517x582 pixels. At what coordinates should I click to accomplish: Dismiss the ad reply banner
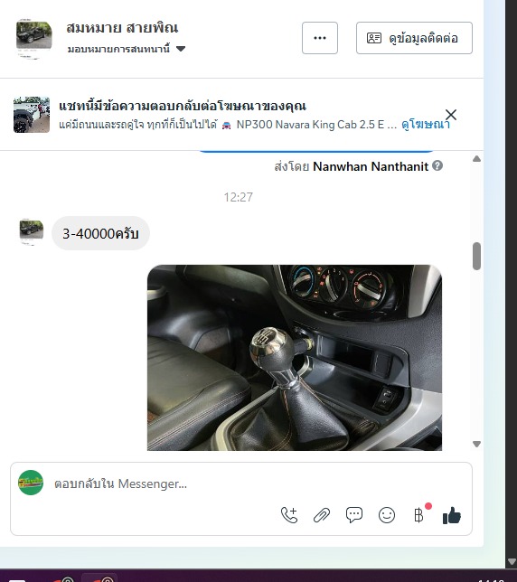pos(451,115)
